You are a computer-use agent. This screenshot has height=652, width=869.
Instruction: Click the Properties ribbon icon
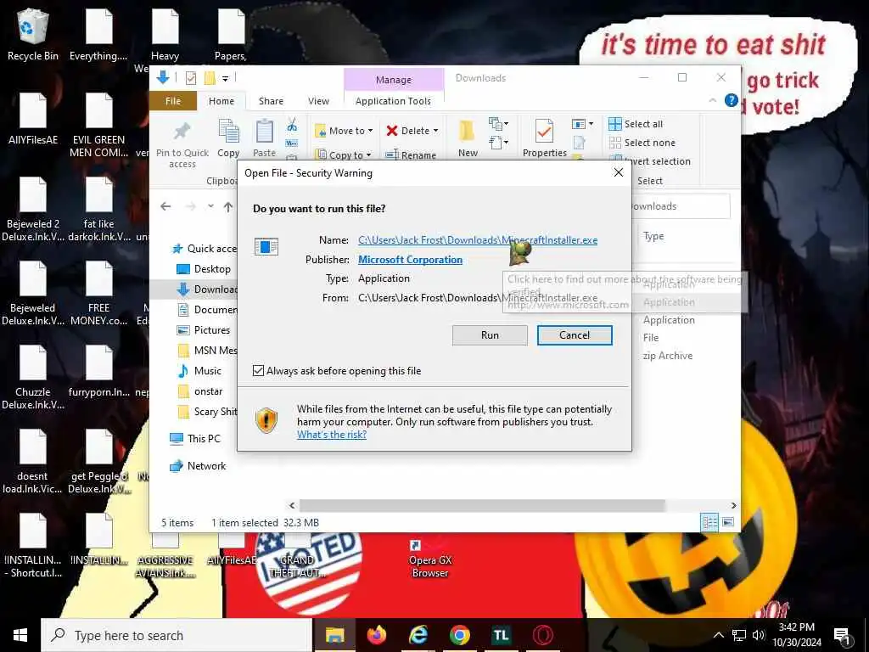tap(544, 132)
